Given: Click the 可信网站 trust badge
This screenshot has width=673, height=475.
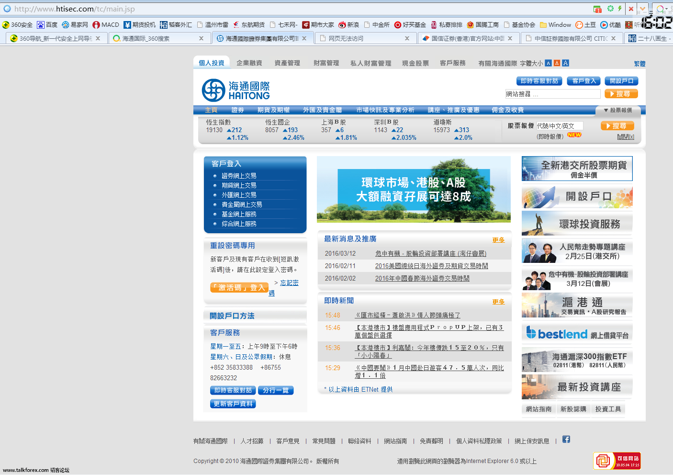Looking at the screenshot, I should 617,461.
